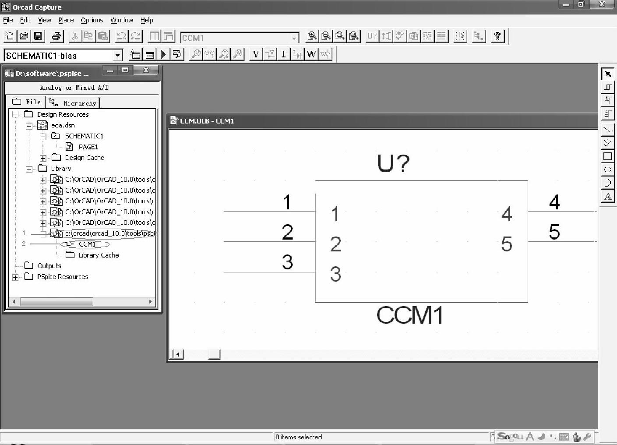Click the Paste toolbar icon
617x445 pixels.
click(103, 36)
